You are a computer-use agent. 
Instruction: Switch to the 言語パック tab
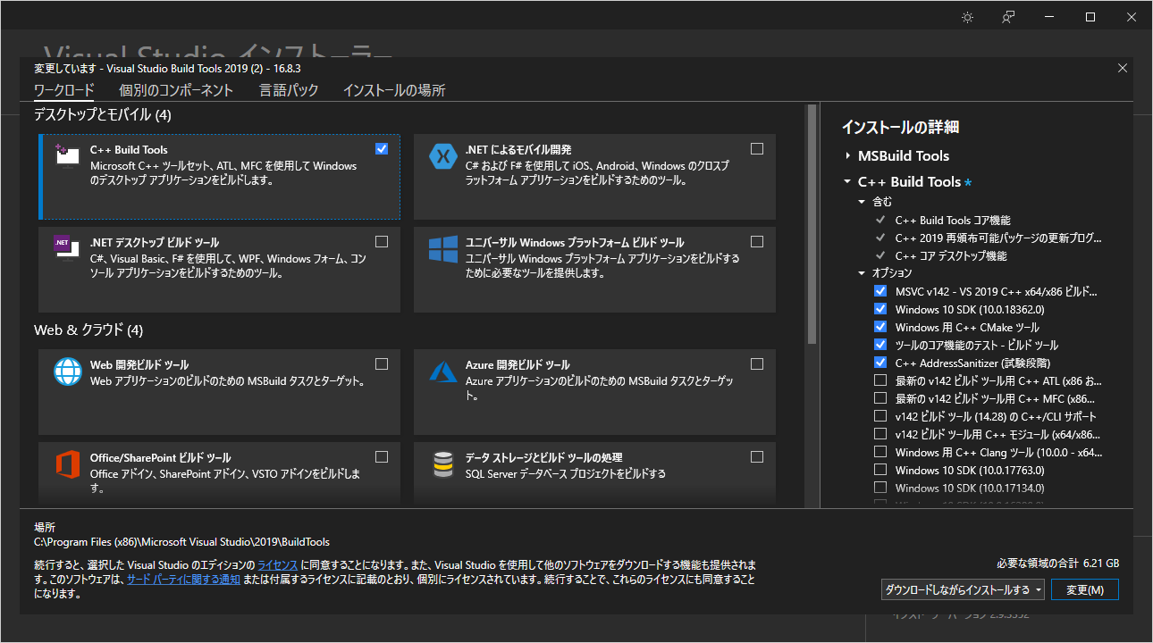pyautogui.click(x=289, y=90)
